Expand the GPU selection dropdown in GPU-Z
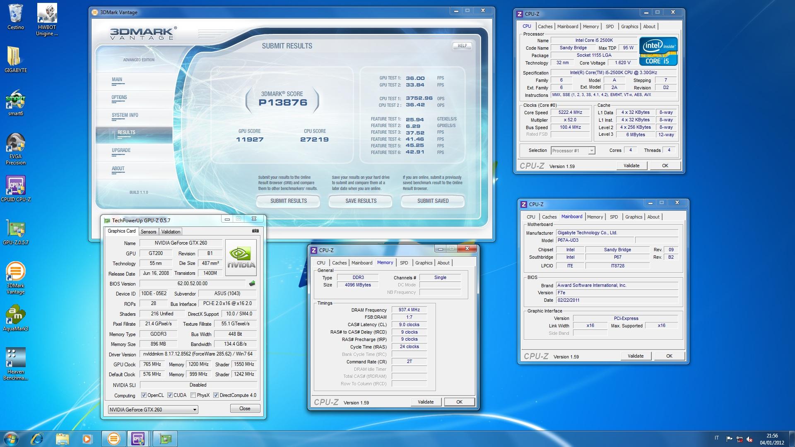Screen dimensions: 795x447 tap(153, 409)
